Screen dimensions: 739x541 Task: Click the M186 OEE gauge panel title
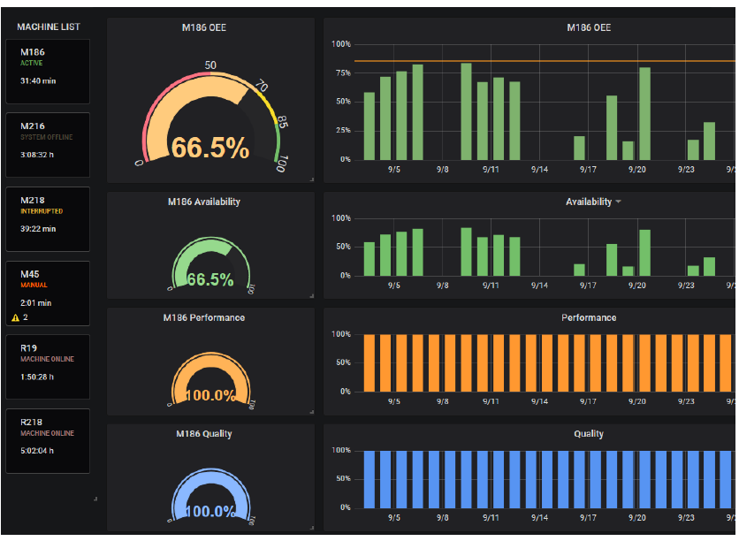coord(204,27)
